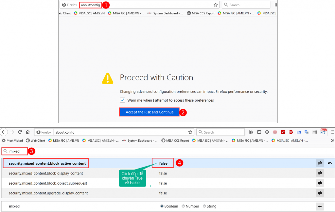The height and width of the screenshot is (212, 335).
Task: Reset block_active_content with the undo arrow
Action: pos(330,163)
